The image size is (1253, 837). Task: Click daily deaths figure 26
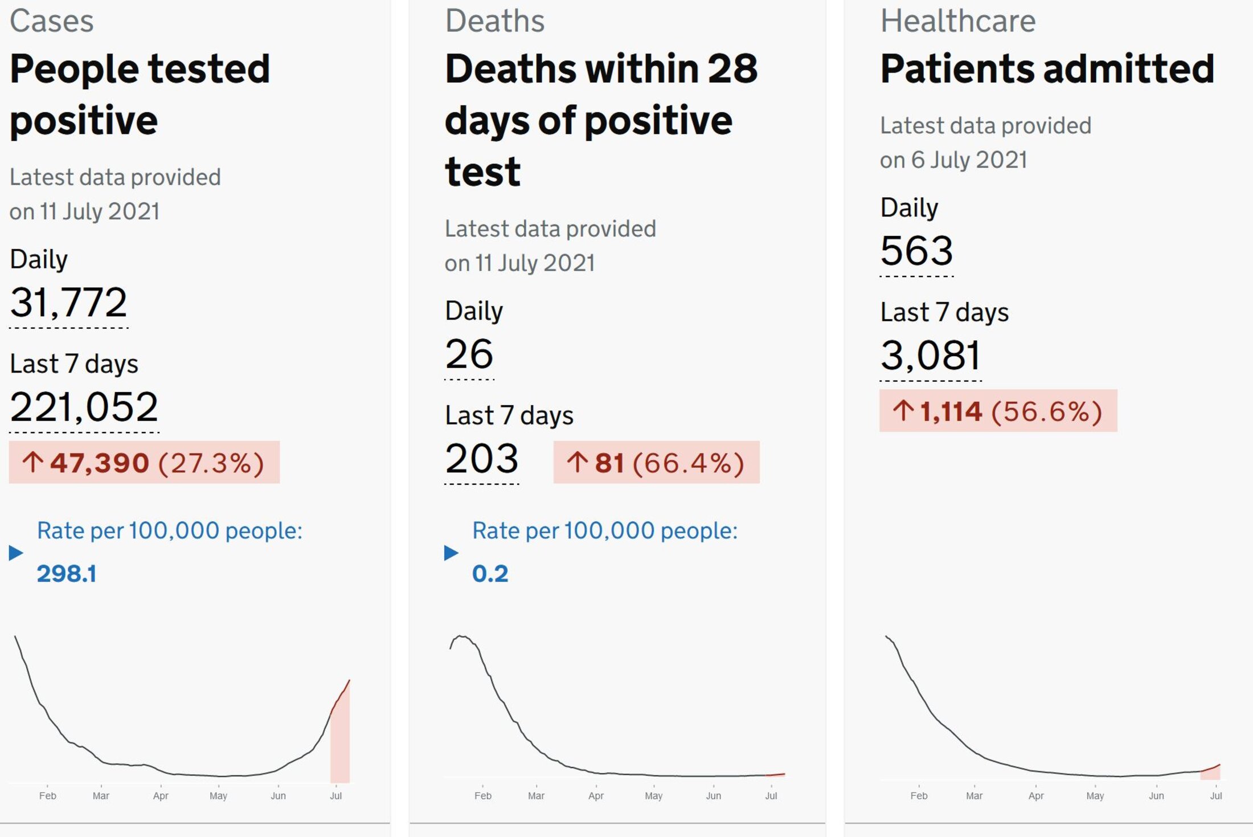pyautogui.click(x=469, y=354)
